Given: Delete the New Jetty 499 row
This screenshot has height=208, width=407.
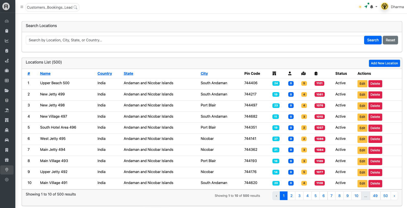Looking at the screenshot, I should (375, 95).
